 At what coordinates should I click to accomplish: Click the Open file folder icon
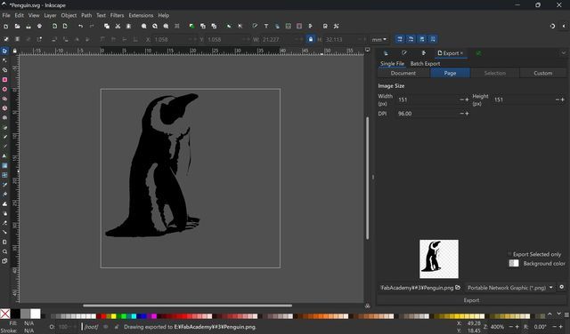[x=17, y=26]
